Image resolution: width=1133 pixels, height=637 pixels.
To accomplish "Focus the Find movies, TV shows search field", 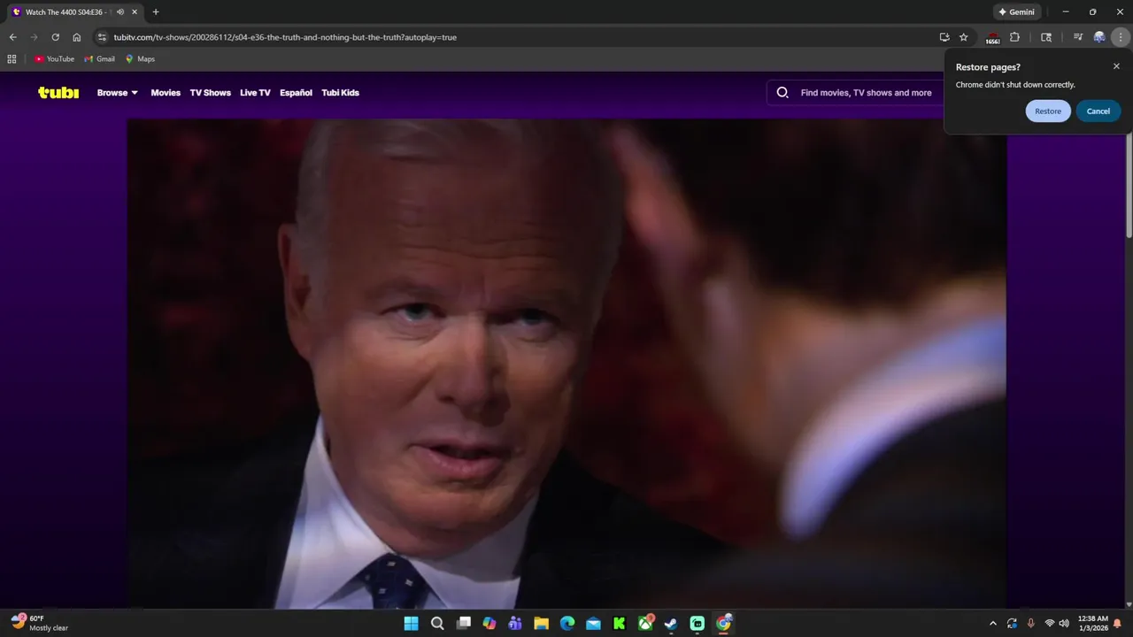I will pyautogui.click(x=866, y=93).
